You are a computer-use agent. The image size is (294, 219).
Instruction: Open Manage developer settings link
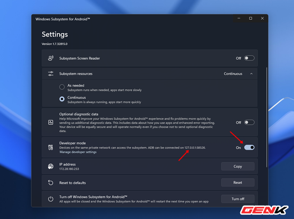[78, 152]
